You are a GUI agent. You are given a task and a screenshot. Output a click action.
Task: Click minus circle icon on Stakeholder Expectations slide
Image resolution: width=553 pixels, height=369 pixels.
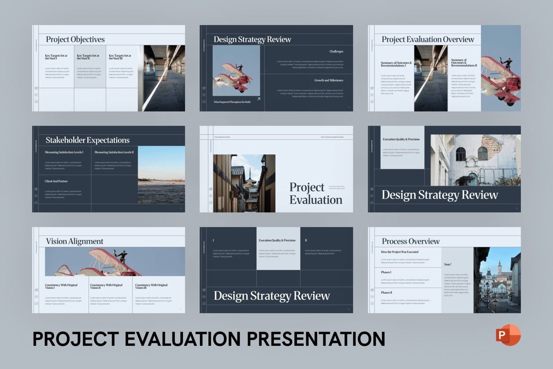tap(36, 196)
